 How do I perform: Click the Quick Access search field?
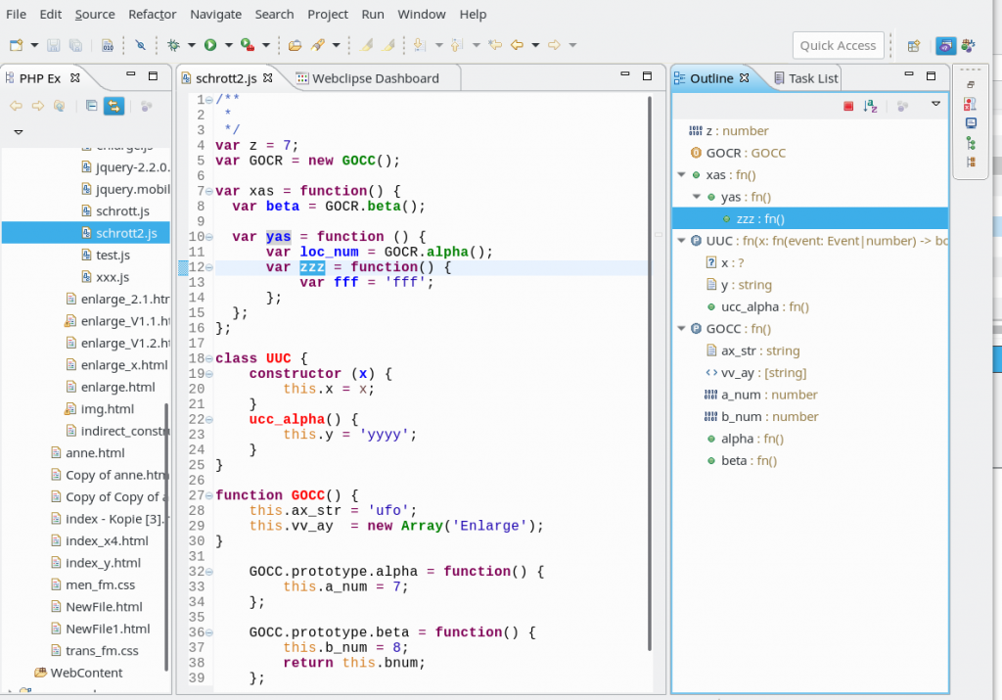[x=838, y=45]
